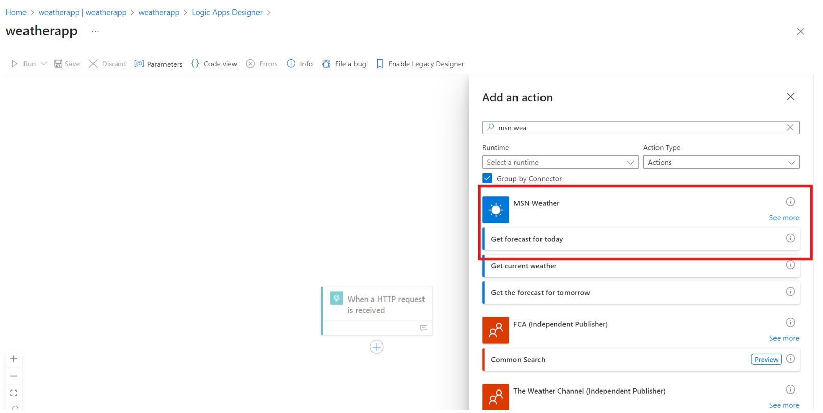The image size is (823, 413).
Task: Zoom in on the designer canvas
Action: (14, 359)
